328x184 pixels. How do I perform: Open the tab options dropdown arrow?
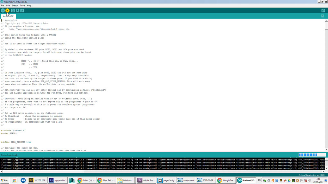click(x=322, y=16)
